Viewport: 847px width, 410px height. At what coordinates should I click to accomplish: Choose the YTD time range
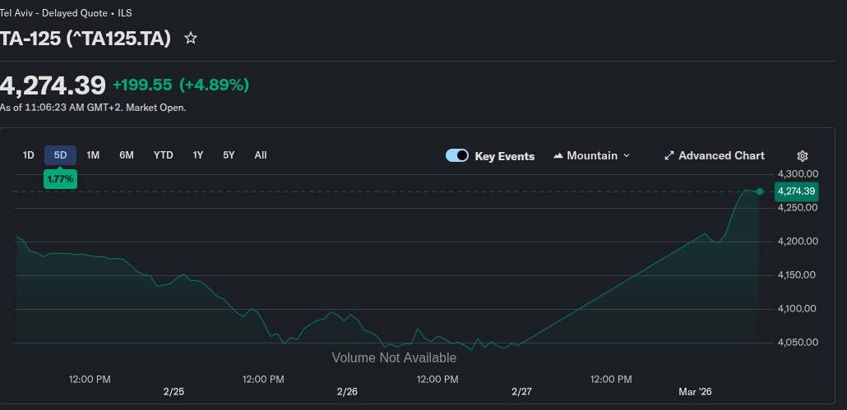[x=163, y=155]
